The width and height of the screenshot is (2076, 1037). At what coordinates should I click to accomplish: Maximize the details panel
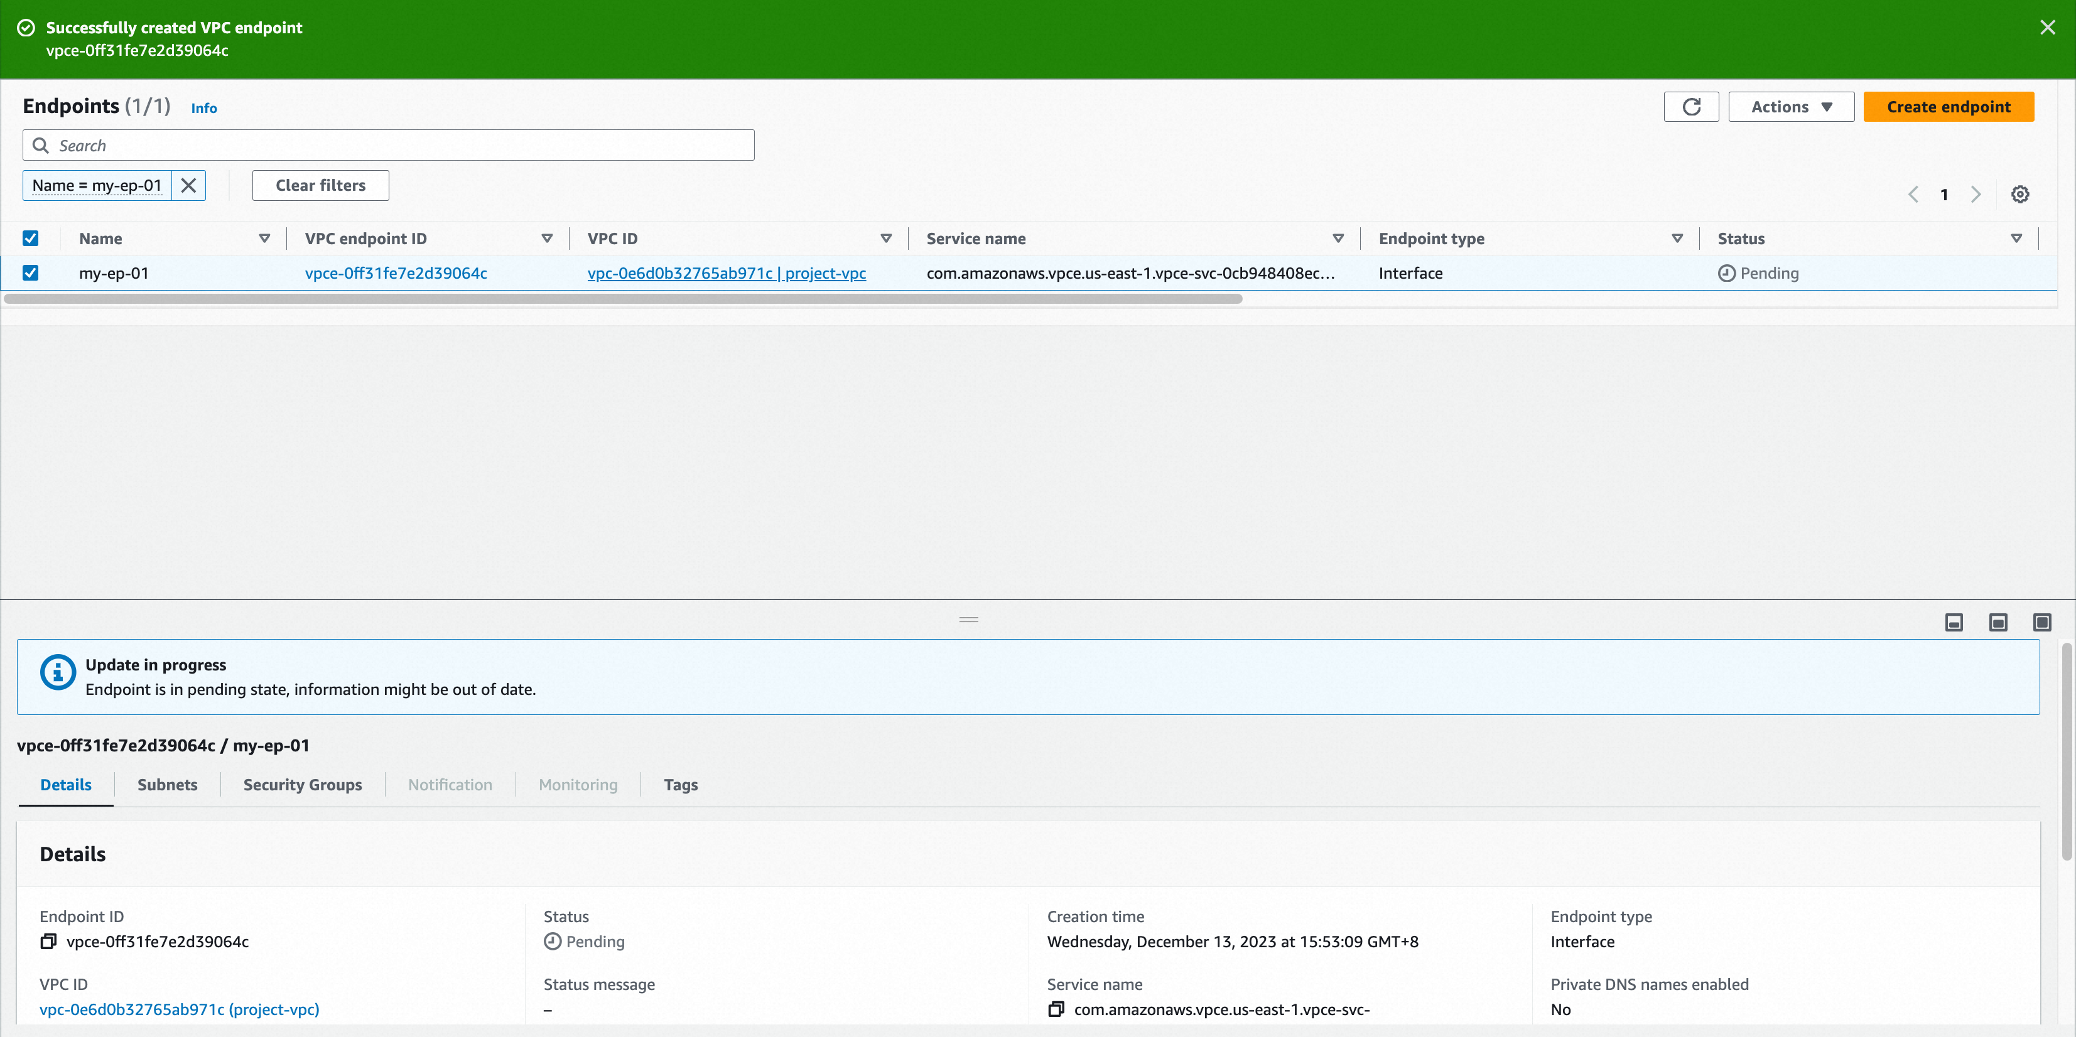pyautogui.click(x=2042, y=622)
